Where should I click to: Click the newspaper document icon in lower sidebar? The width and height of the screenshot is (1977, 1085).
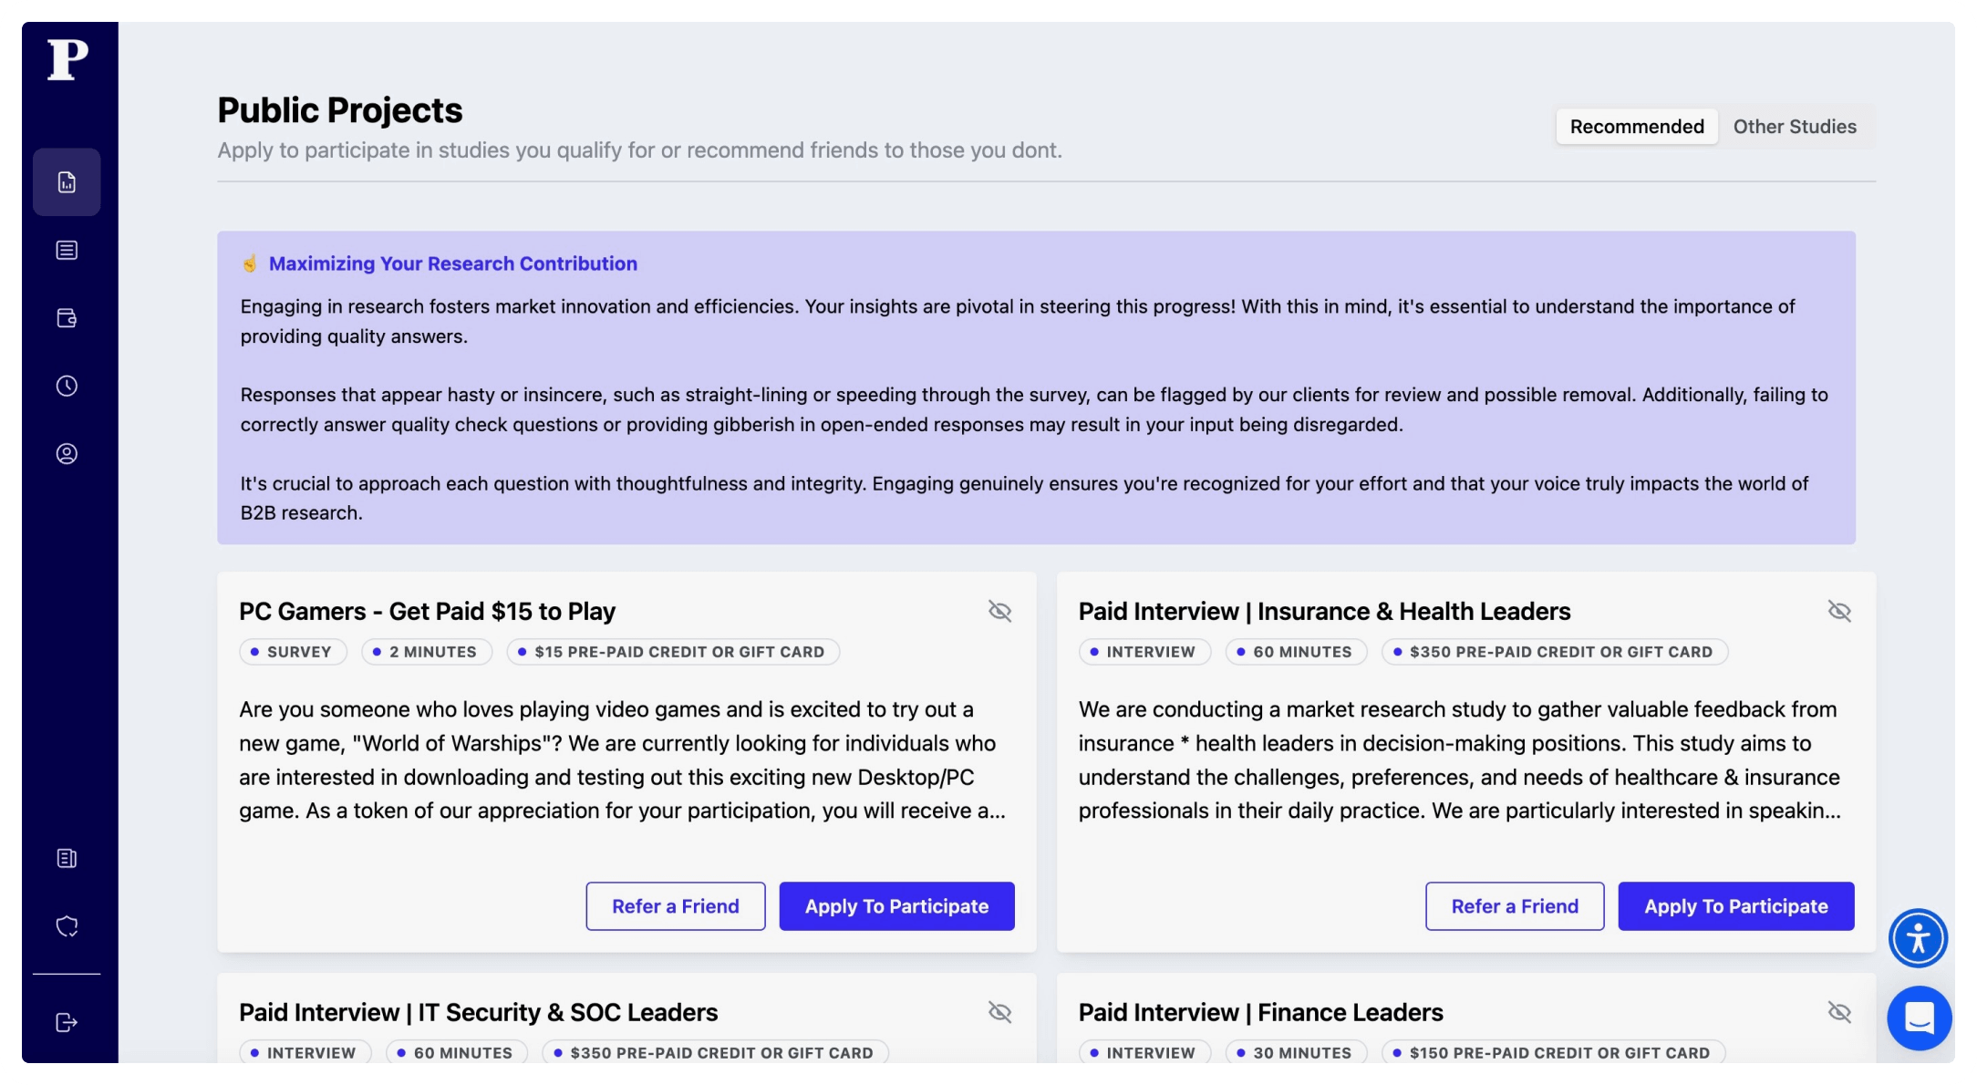[67, 858]
